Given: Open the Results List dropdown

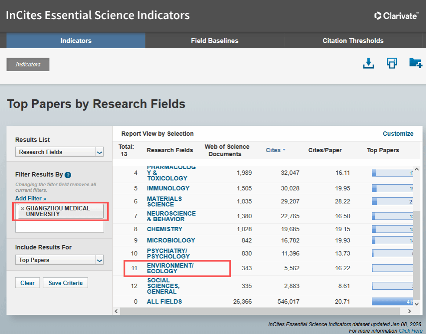Looking at the screenshot, I should 59,152.
